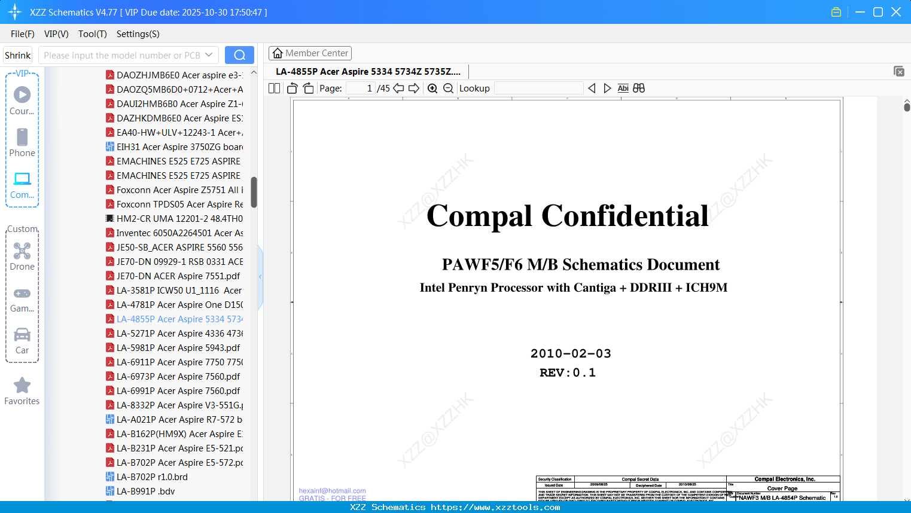911x513 pixels.
Task: Open the Car category in the sidebar
Action: pyautogui.click(x=22, y=340)
